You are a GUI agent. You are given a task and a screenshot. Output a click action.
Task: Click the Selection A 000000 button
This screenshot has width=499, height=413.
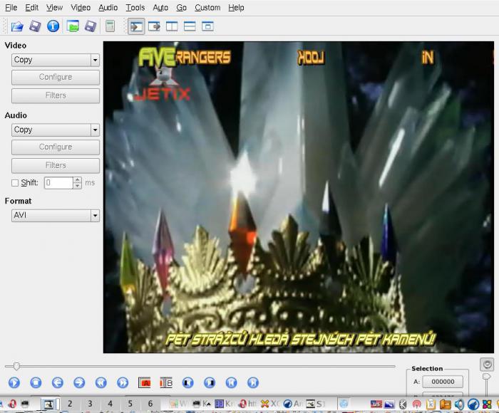(x=443, y=382)
